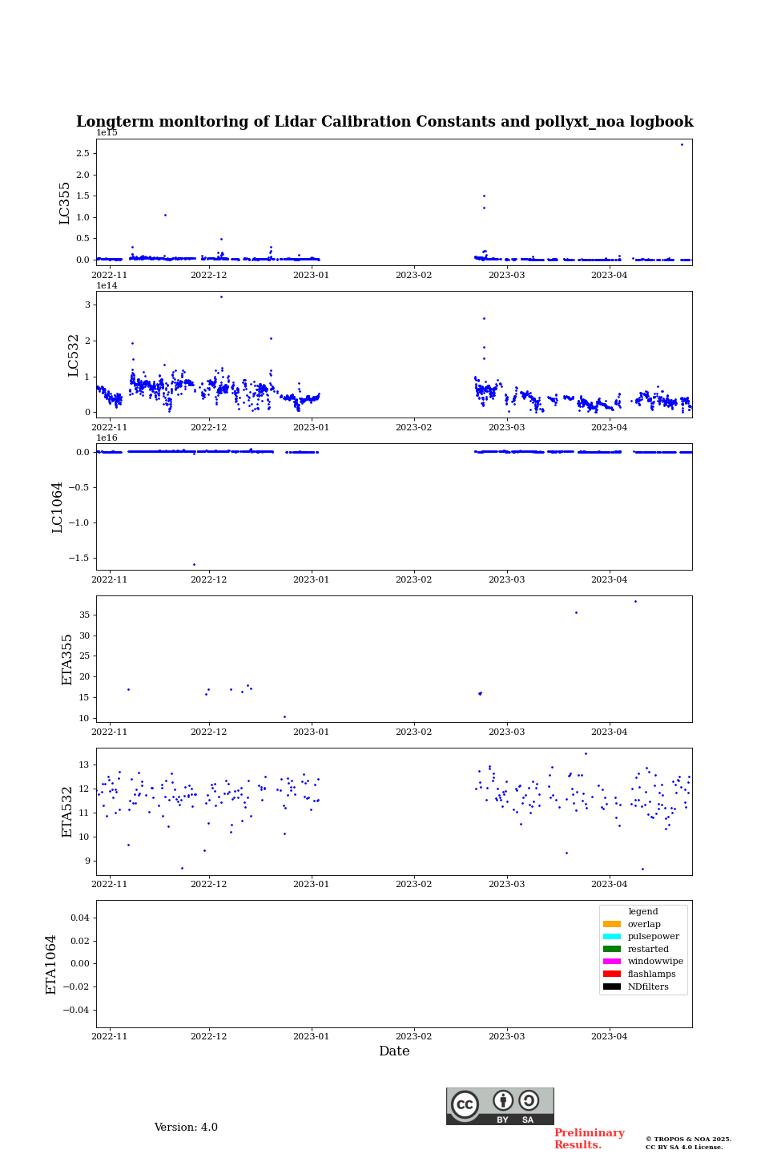Click the Preliminary Results red text
This screenshot has height=1154, width=769.
point(589,1139)
